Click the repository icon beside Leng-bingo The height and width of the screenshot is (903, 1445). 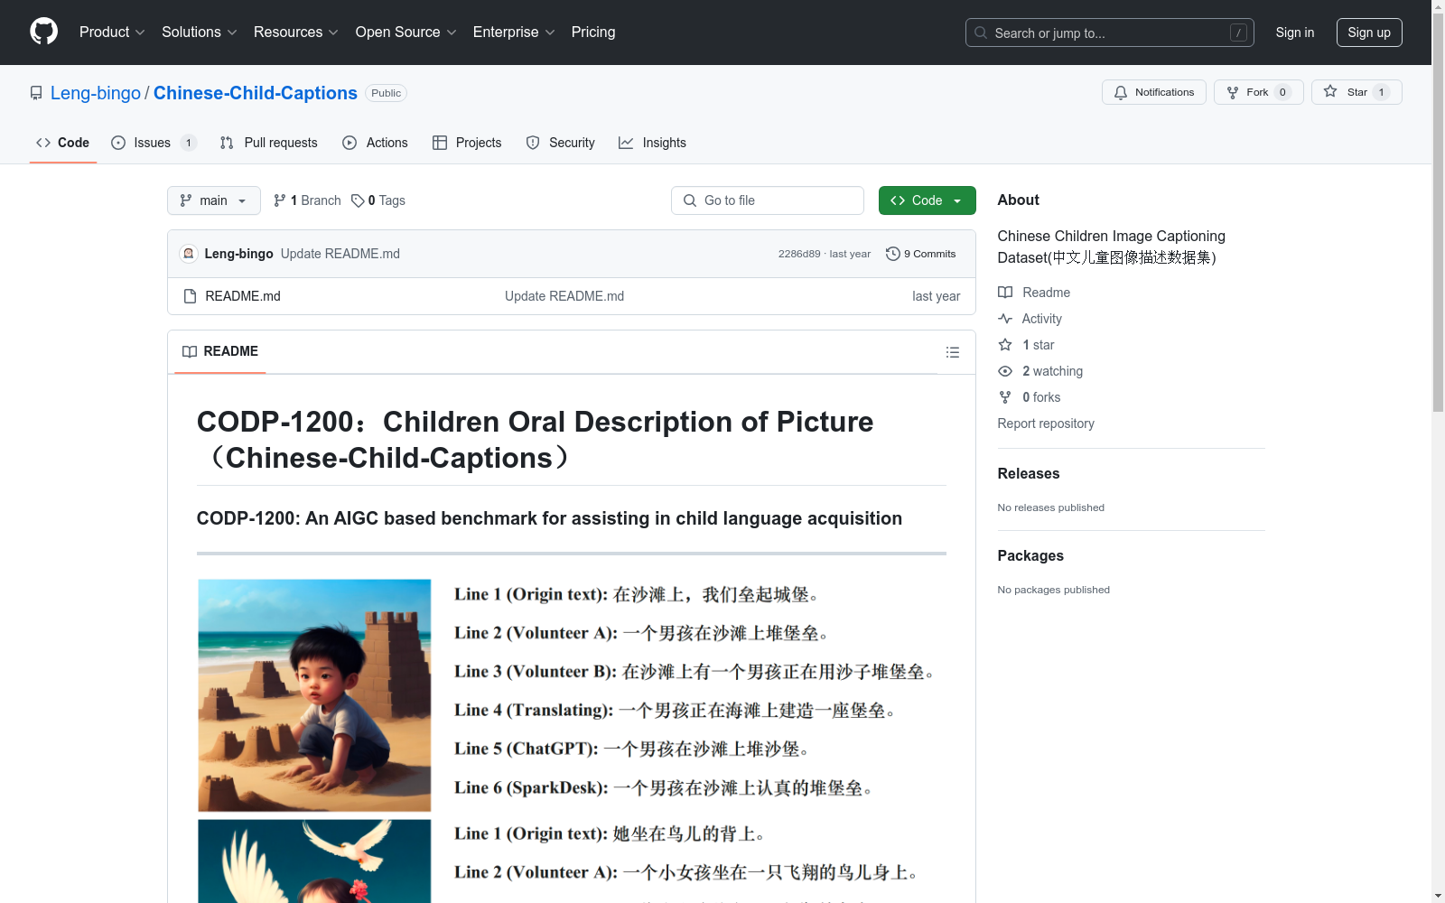pos(36,93)
